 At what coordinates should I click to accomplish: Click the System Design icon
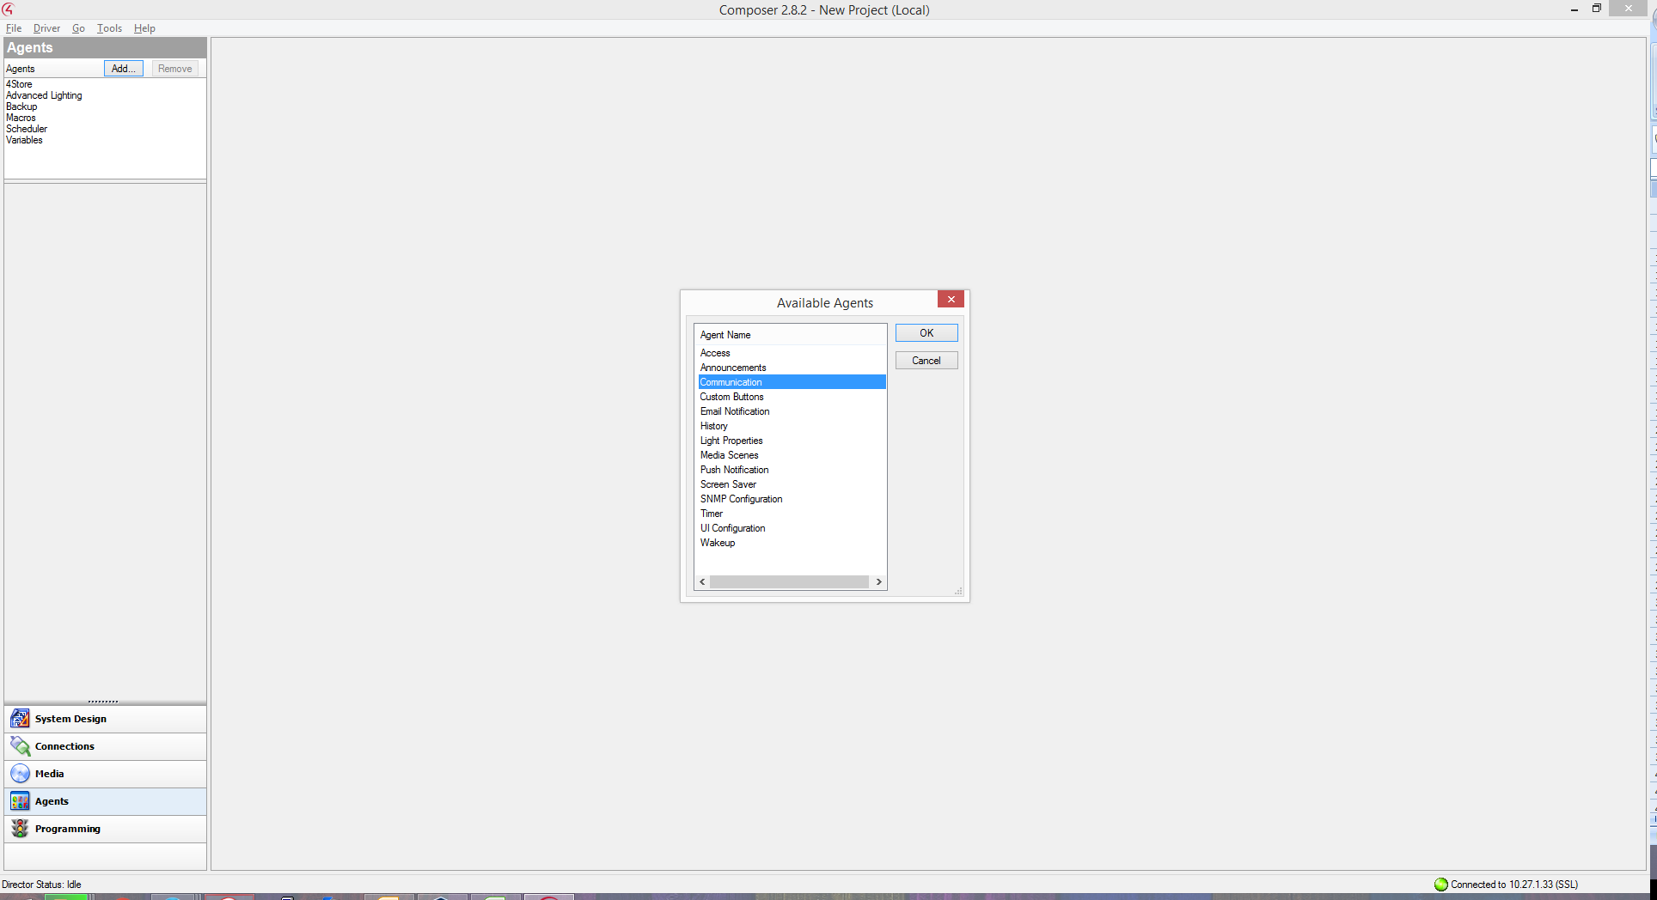click(x=20, y=719)
